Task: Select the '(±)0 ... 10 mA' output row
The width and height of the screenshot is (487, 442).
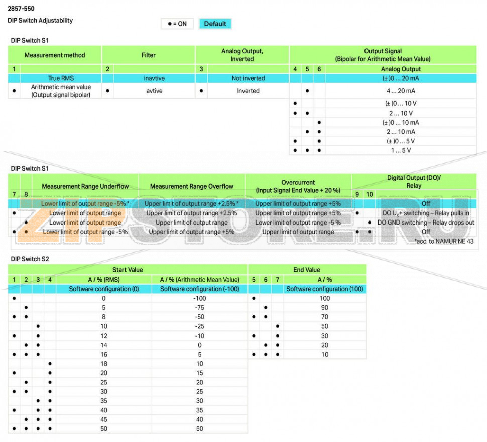Action: pos(383,123)
